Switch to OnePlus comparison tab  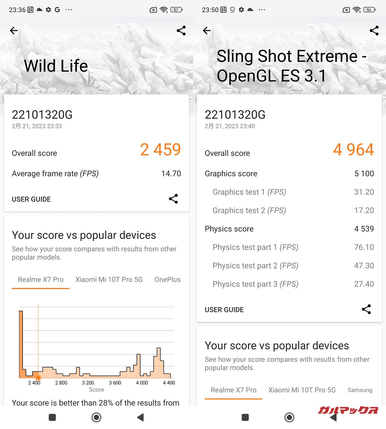[167, 280]
